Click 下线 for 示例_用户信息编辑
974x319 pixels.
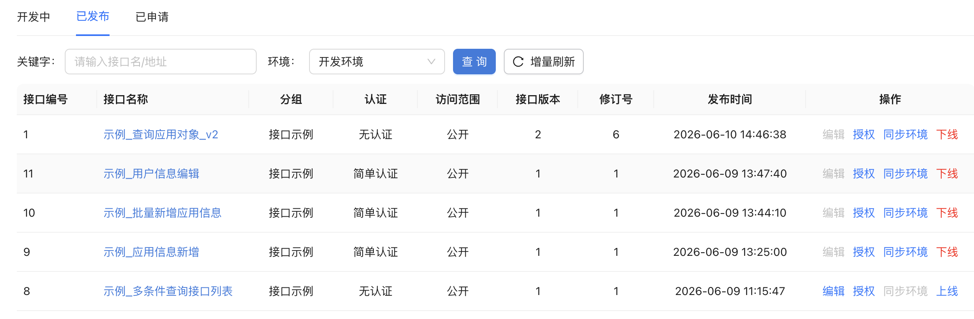[947, 173]
